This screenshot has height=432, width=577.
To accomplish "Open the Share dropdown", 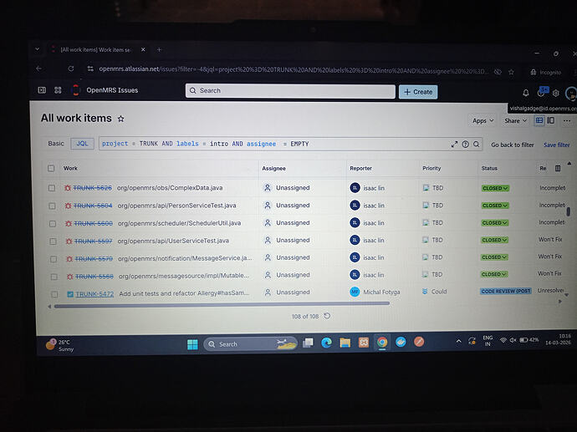I will tap(515, 120).
